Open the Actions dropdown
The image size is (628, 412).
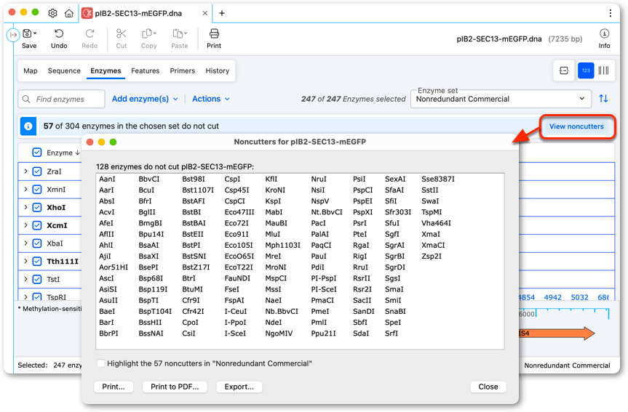pos(211,99)
